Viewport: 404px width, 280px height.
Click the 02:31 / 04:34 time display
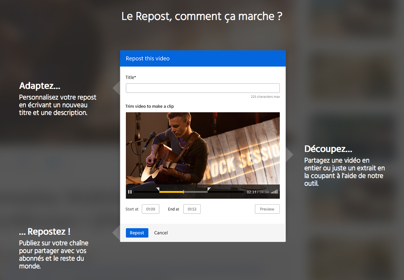pos(258,192)
